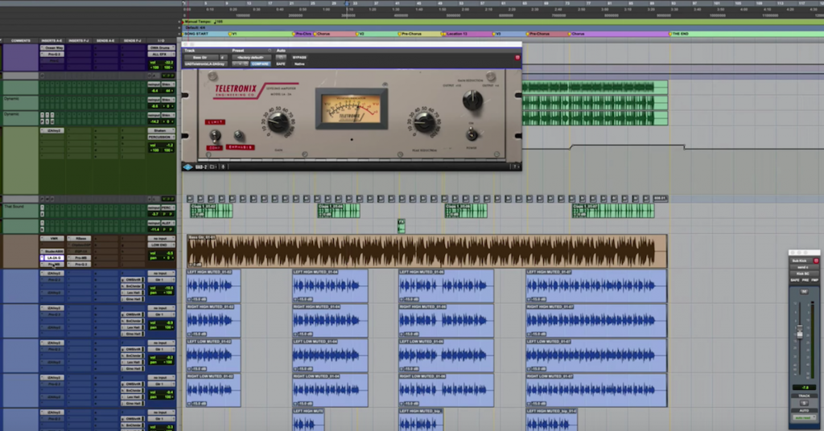Open the PERCUSSION output selector

(x=160, y=137)
